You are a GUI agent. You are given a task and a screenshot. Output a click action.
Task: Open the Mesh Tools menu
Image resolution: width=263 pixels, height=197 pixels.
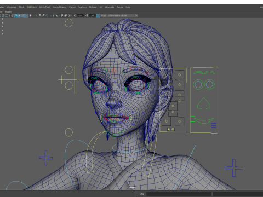(x=45, y=7)
